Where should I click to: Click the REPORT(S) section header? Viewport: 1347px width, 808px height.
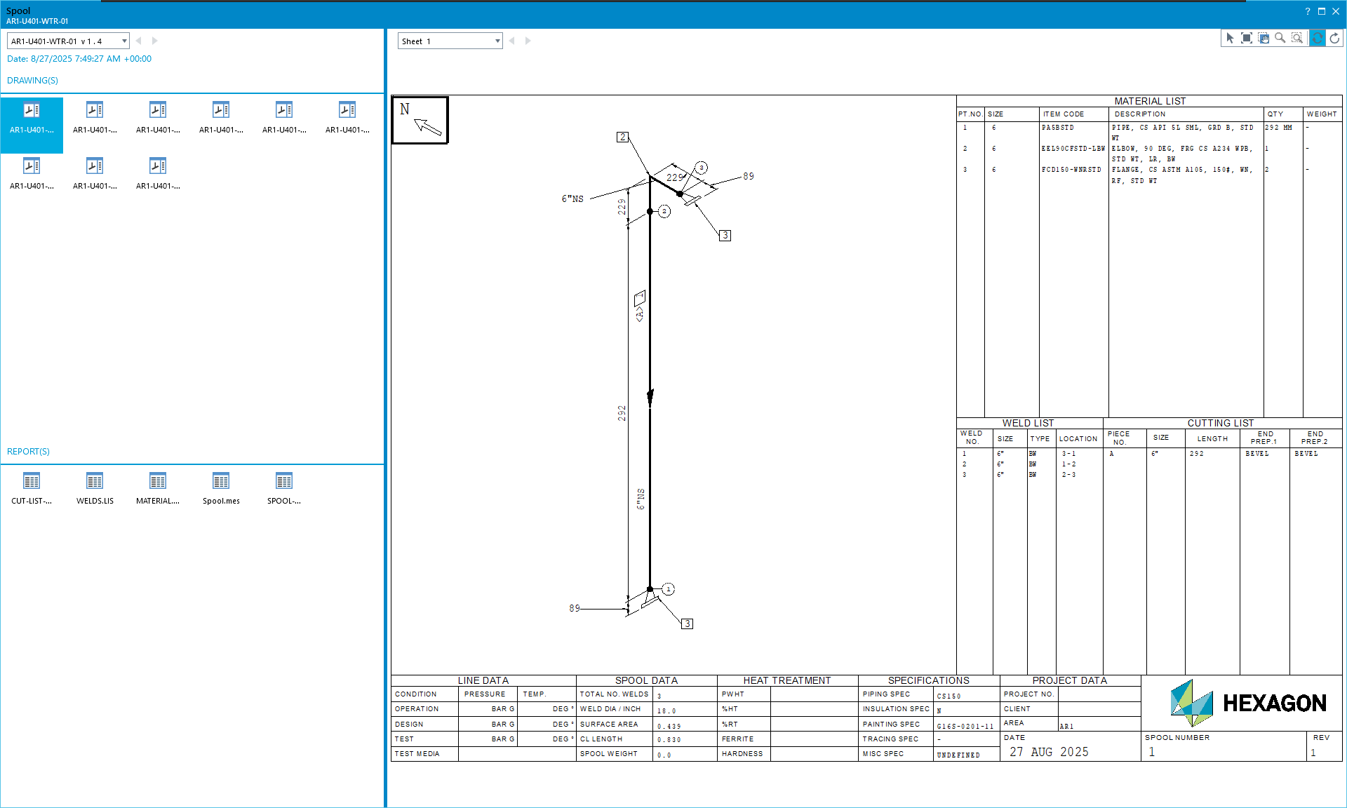point(28,452)
